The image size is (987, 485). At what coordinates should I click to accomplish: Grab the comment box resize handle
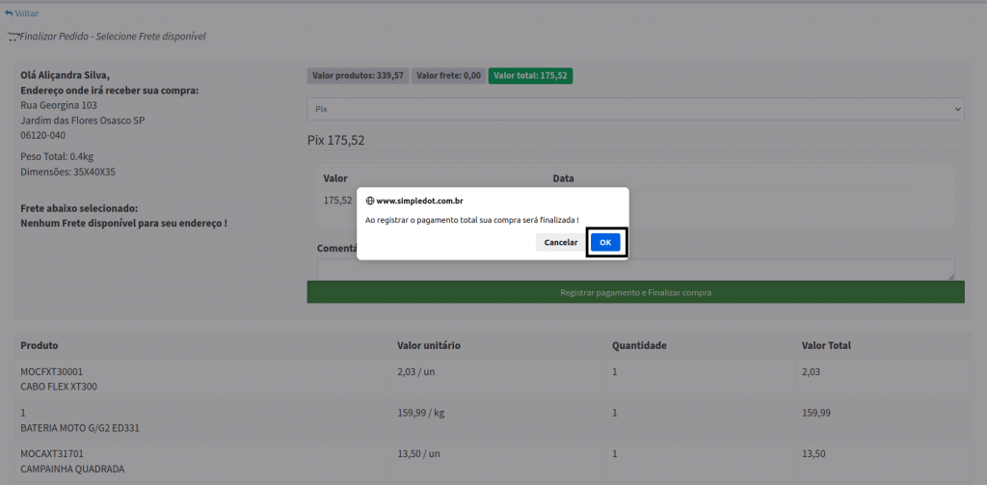click(x=950, y=276)
